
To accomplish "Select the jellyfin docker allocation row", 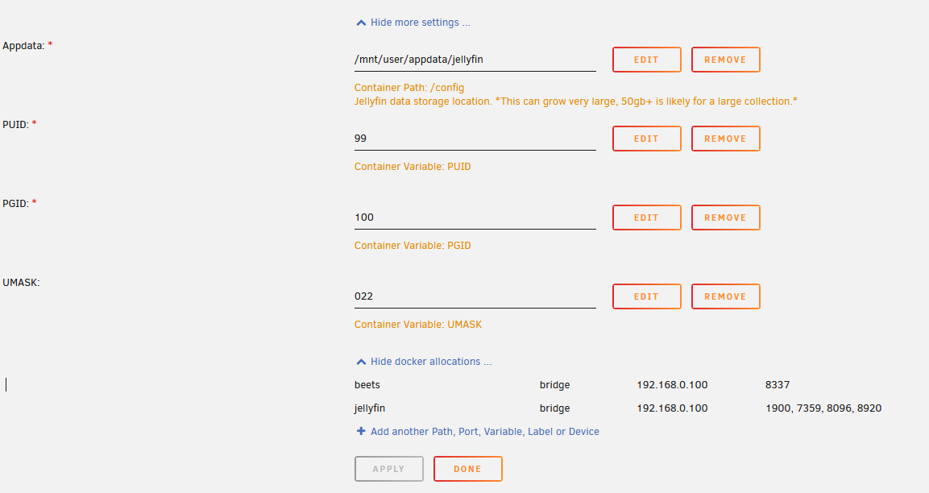I will [x=371, y=408].
